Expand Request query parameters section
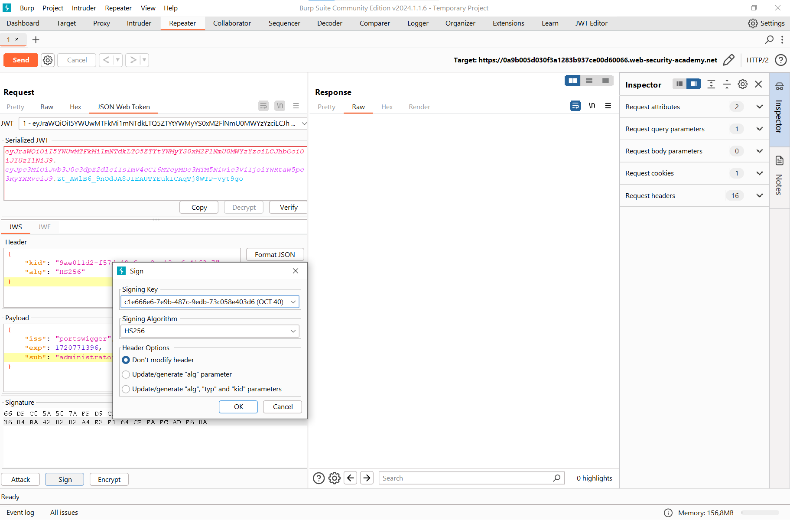Viewport: 790px width, 520px height. pos(759,129)
